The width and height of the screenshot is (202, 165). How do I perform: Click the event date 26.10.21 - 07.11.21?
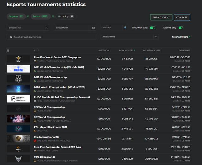(x=181, y=127)
